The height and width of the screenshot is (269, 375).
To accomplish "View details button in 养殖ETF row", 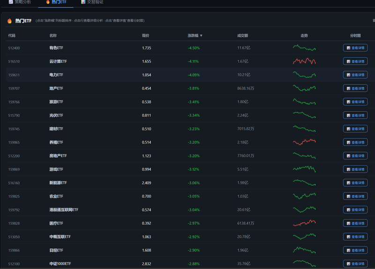I will pos(355,142).
